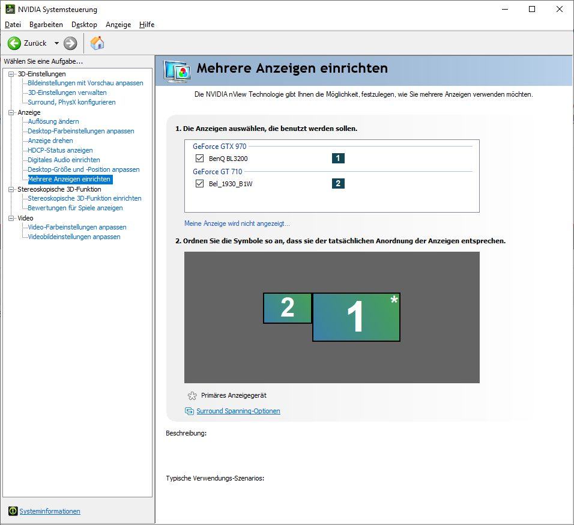
Task: Open the Surround Spanning-Optionen link
Action: point(238,411)
